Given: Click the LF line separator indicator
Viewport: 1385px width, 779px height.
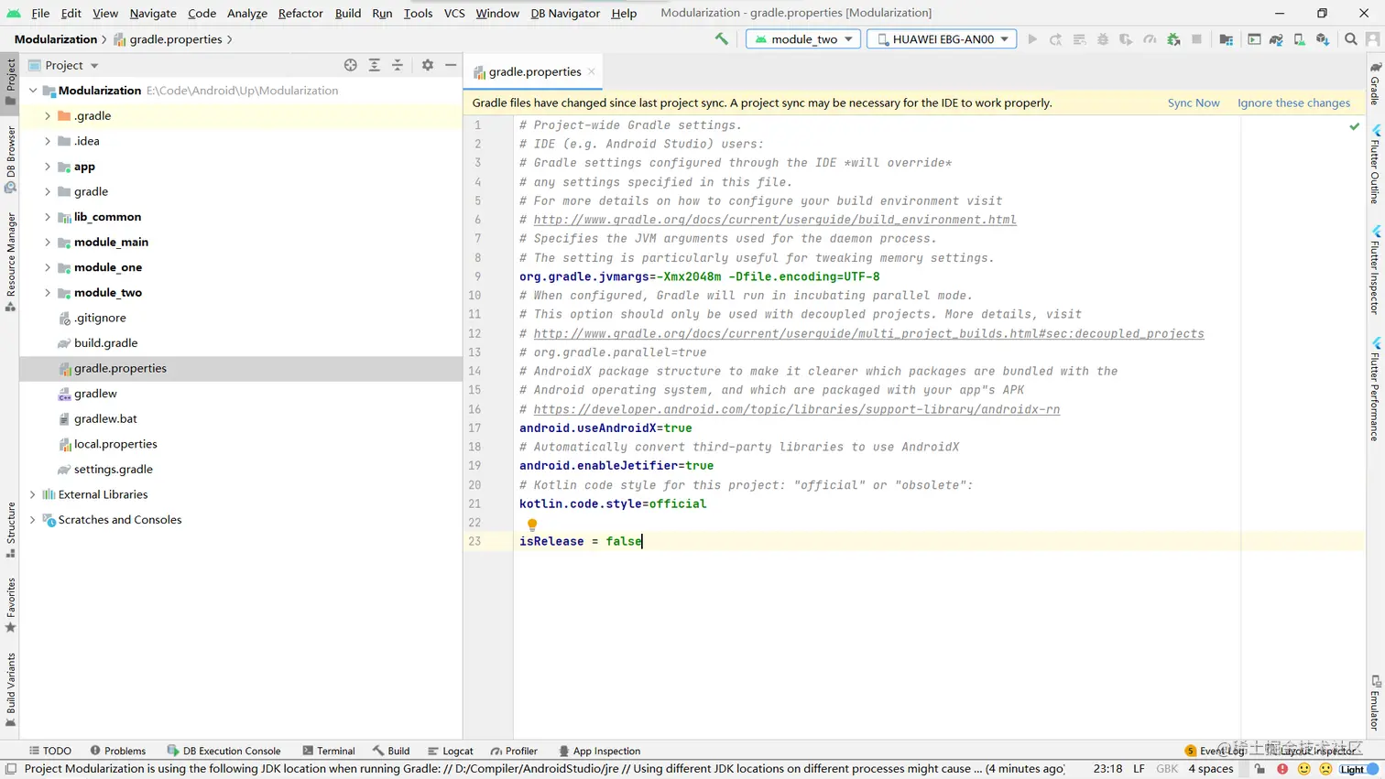Looking at the screenshot, I should click(1139, 769).
